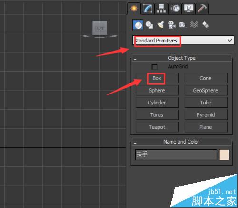Collapse the Object Type rollout

(x=181, y=58)
